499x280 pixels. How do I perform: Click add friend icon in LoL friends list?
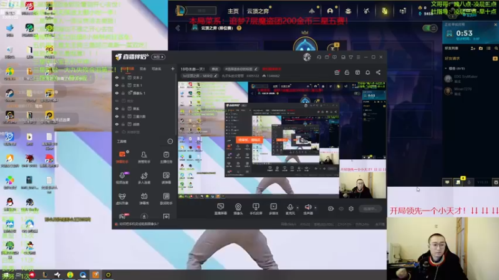473,49
